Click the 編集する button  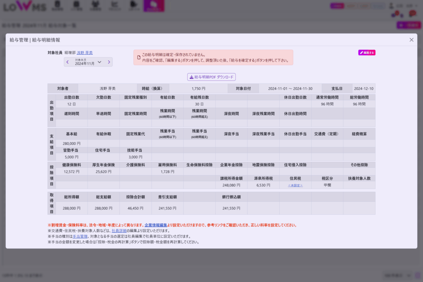click(x=366, y=53)
